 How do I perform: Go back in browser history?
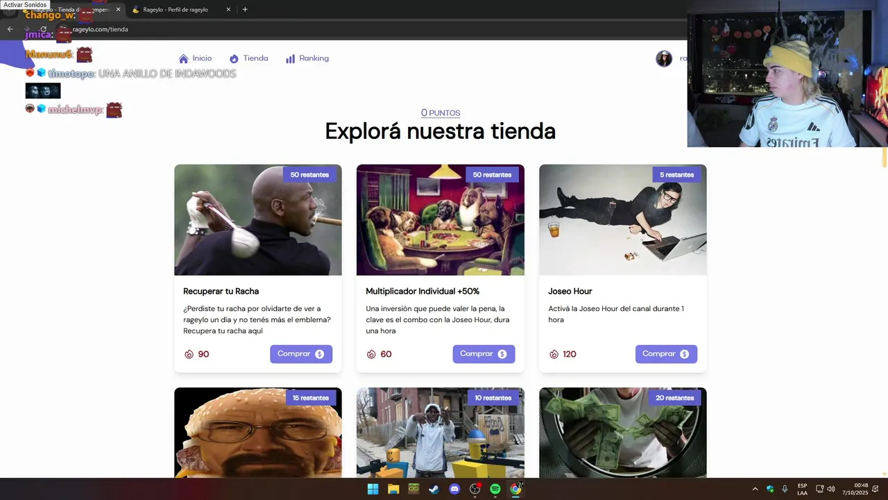[10, 29]
